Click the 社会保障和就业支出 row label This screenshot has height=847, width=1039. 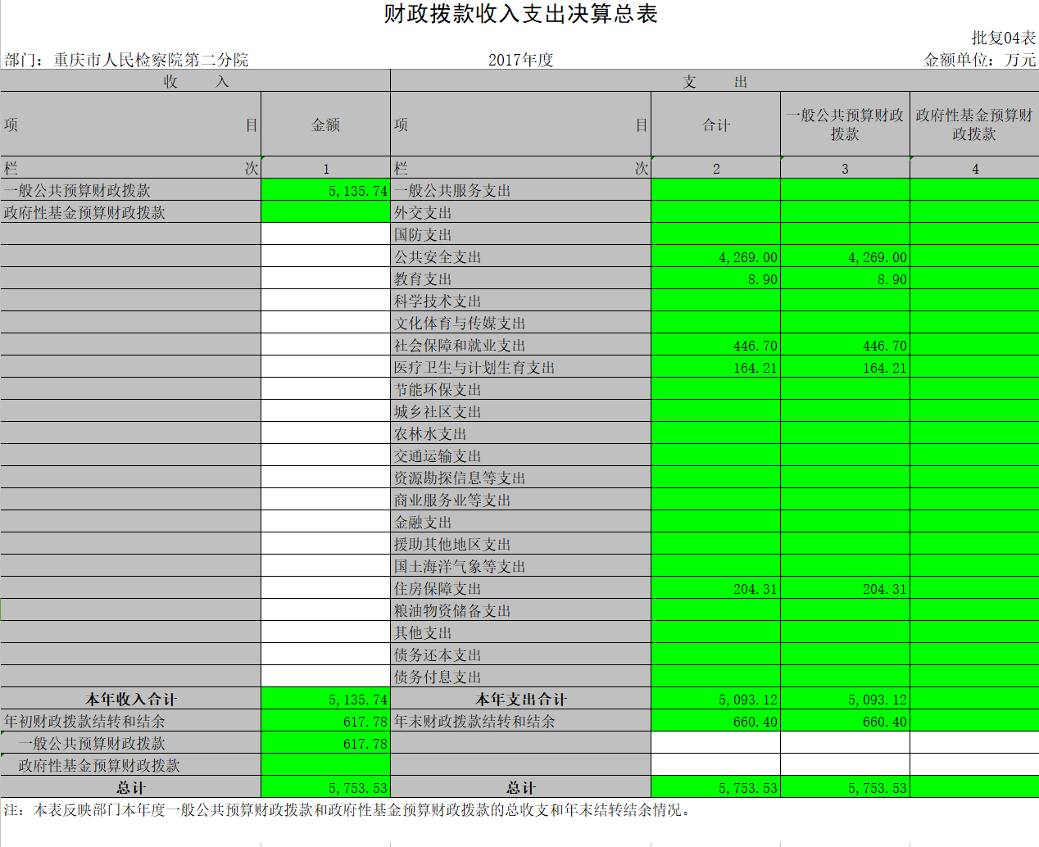(460, 346)
